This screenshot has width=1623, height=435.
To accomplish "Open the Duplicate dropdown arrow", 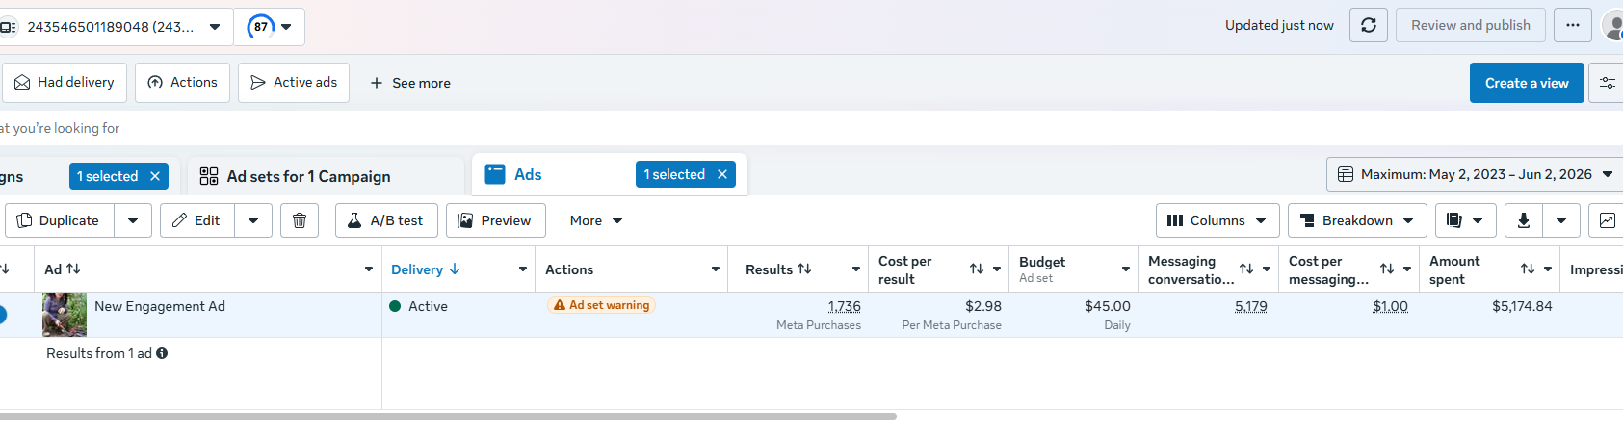I will click(x=133, y=220).
